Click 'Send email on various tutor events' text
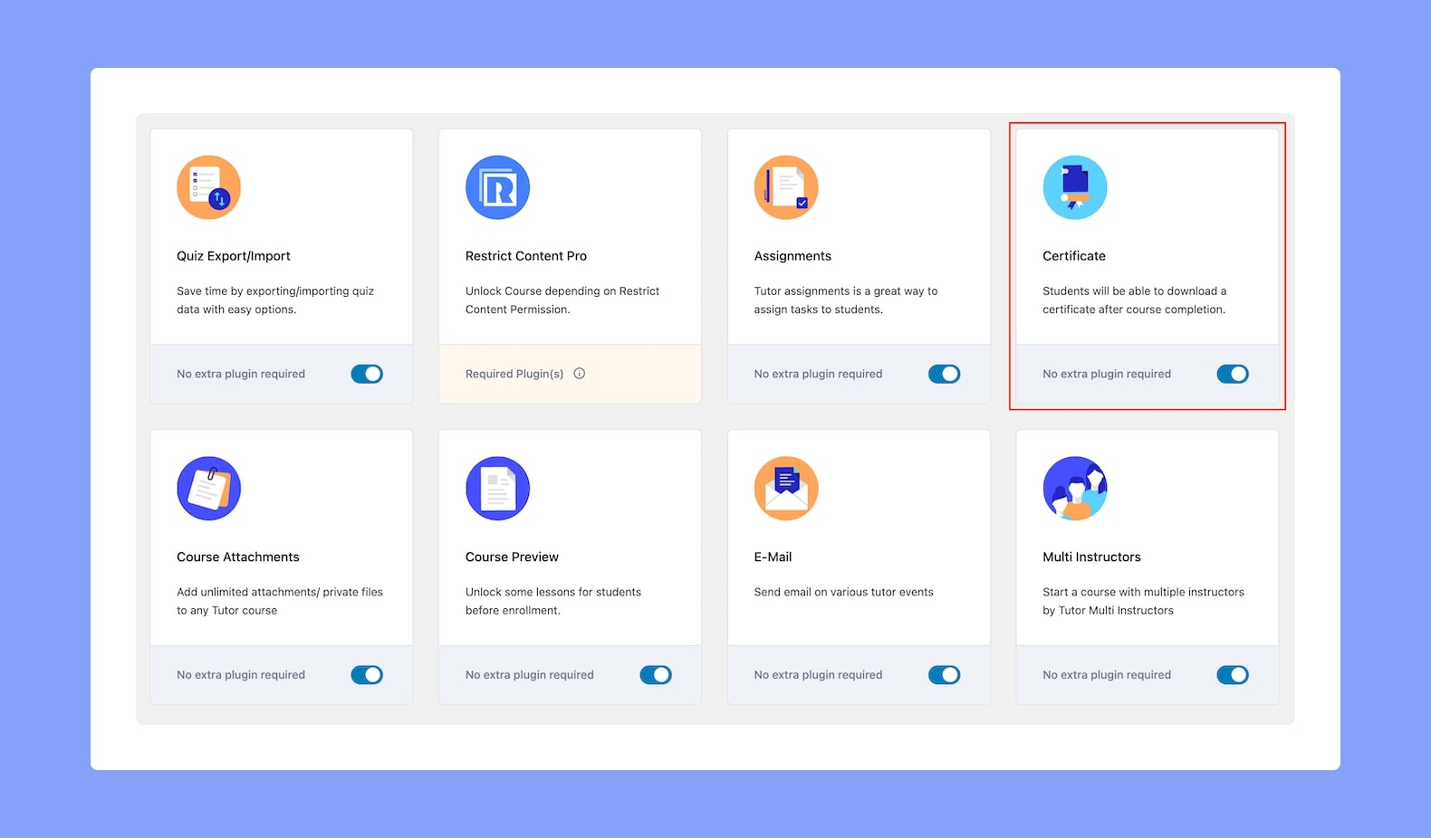1431x838 pixels. click(x=843, y=593)
